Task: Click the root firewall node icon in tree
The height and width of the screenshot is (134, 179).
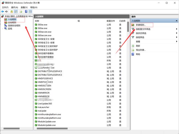Action: tap(2, 16)
